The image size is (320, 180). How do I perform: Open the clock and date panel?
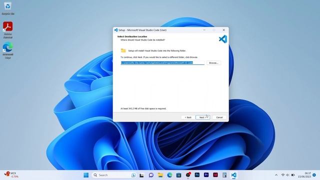[x=304, y=175]
